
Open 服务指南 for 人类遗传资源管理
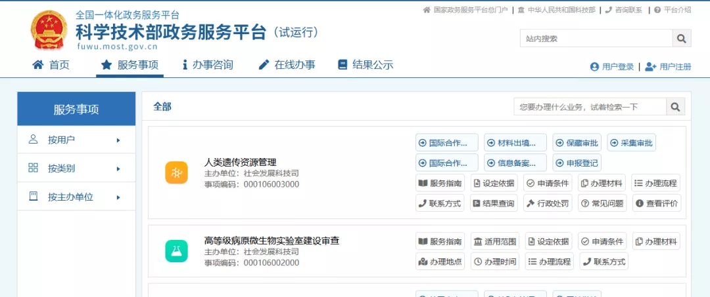[440, 184]
